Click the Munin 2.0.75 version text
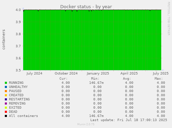 click(x=86, y=124)
